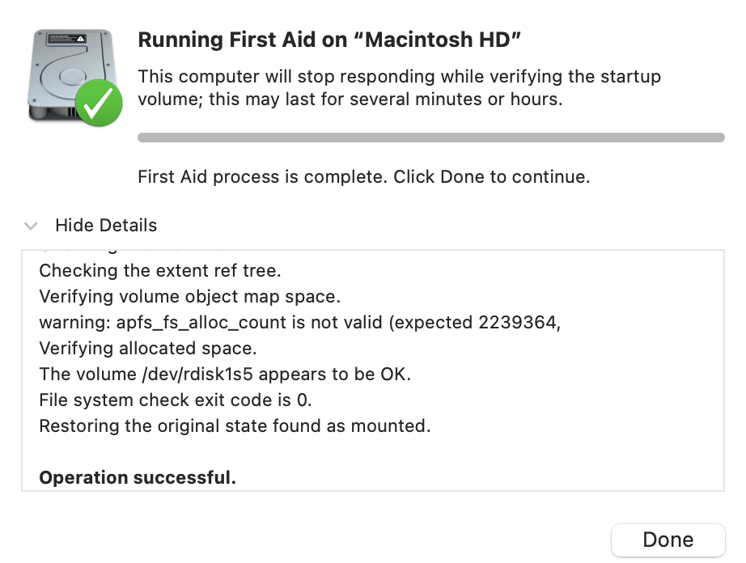Select the "Restoring the original state" log line
The height and width of the screenshot is (563, 746).
click(x=235, y=425)
